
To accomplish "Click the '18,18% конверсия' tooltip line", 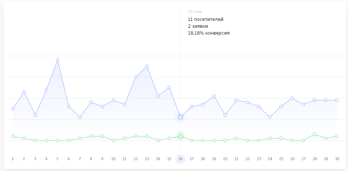I will (x=209, y=33).
